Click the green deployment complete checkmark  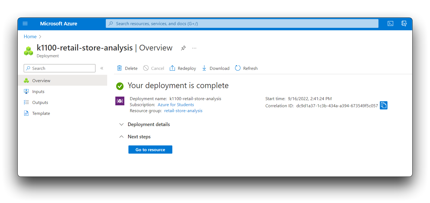[x=120, y=86]
